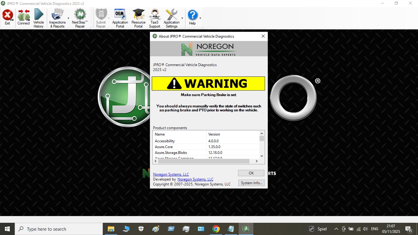Open the top Noregon Systems, LLC link
The width and height of the screenshot is (418, 235).
(171, 174)
